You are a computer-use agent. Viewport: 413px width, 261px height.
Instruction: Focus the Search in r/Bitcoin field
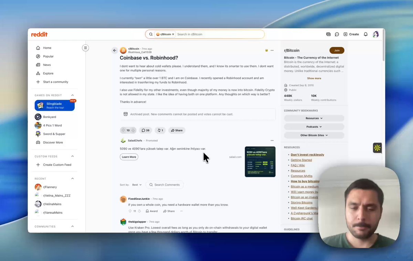[x=219, y=34]
